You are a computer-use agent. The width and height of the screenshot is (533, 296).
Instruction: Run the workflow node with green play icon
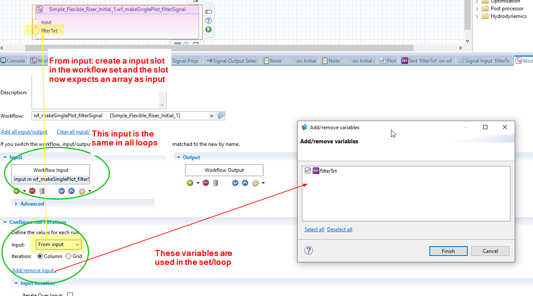pyautogui.click(x=209, y=29)
